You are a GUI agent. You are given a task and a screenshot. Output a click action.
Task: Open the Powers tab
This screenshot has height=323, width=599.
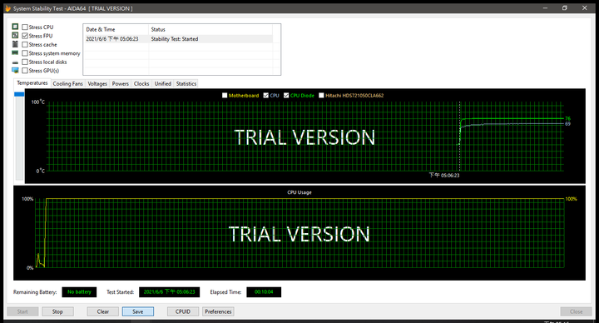click(121, 84)
